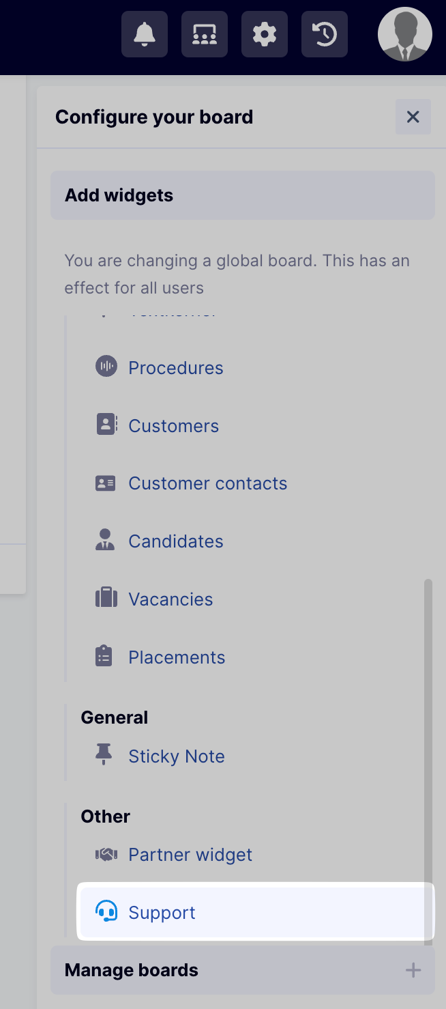The height and width of the screenshot is (1009, 446).
Task: Click the Vacancies briefcase icon
Action: (x=106, y=599)
